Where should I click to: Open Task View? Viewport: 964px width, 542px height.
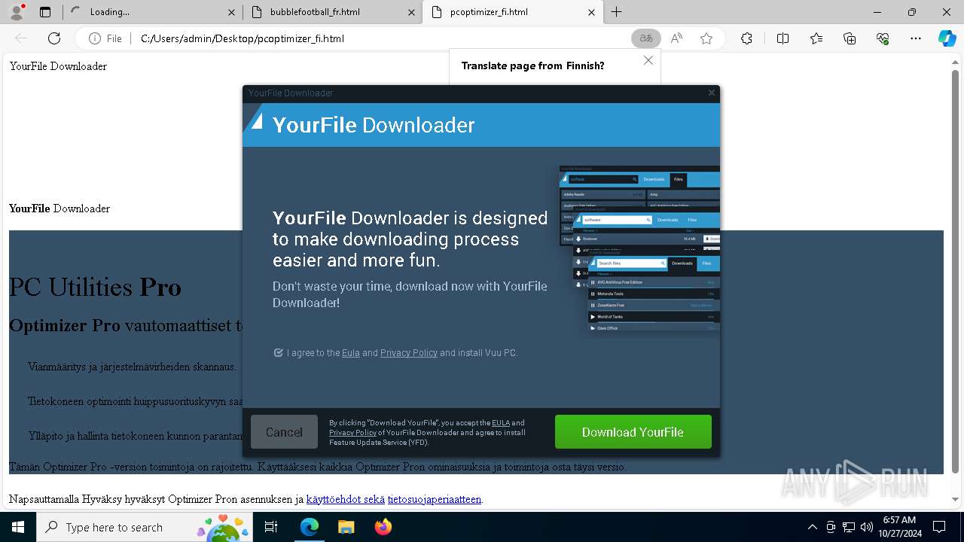click(x=271, y=527)
